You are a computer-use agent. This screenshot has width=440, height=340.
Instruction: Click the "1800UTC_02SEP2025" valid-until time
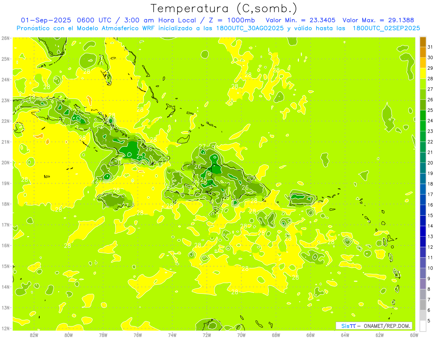click(386, 28)
